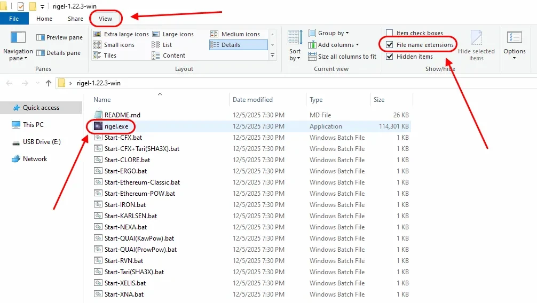Image resolution: width=537 pixels, height=303 pixels.
Task: Select rigel.exe application file
Action: pos(116,126)
